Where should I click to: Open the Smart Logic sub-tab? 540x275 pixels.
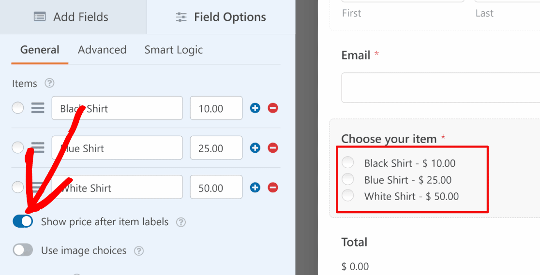point(174,50)
